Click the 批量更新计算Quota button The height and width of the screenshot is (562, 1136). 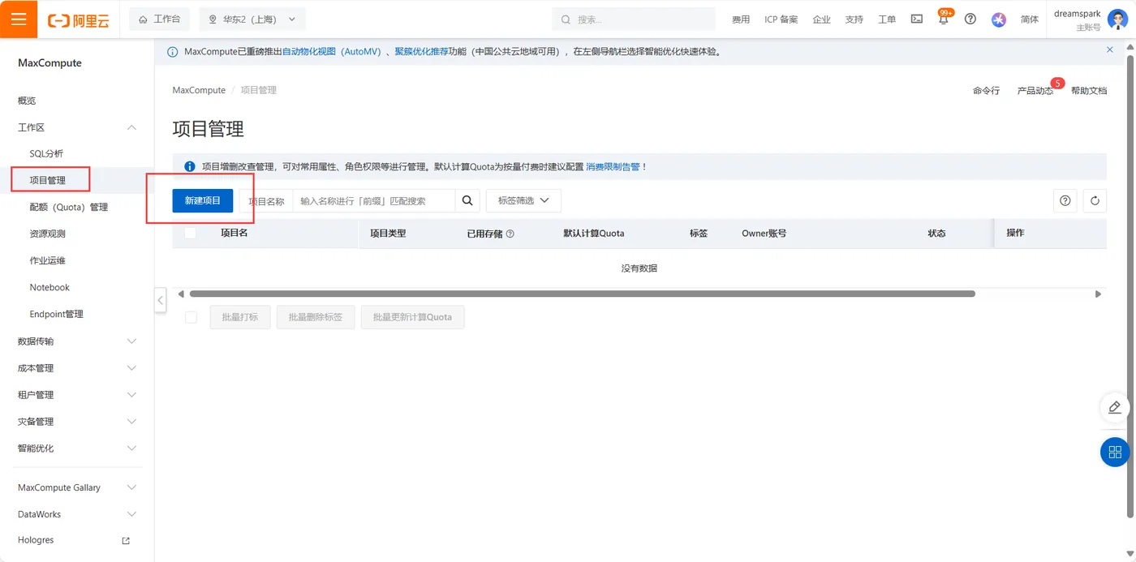(412, 317)
